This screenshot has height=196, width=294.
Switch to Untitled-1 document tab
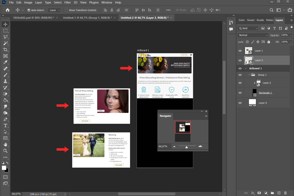pyautogui.click(x=87, y=18)
